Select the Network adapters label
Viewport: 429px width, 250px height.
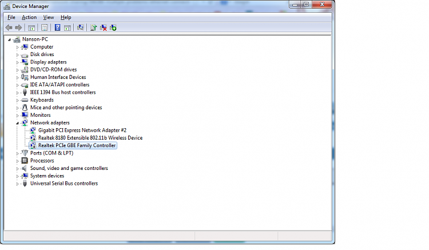point(50,123)
